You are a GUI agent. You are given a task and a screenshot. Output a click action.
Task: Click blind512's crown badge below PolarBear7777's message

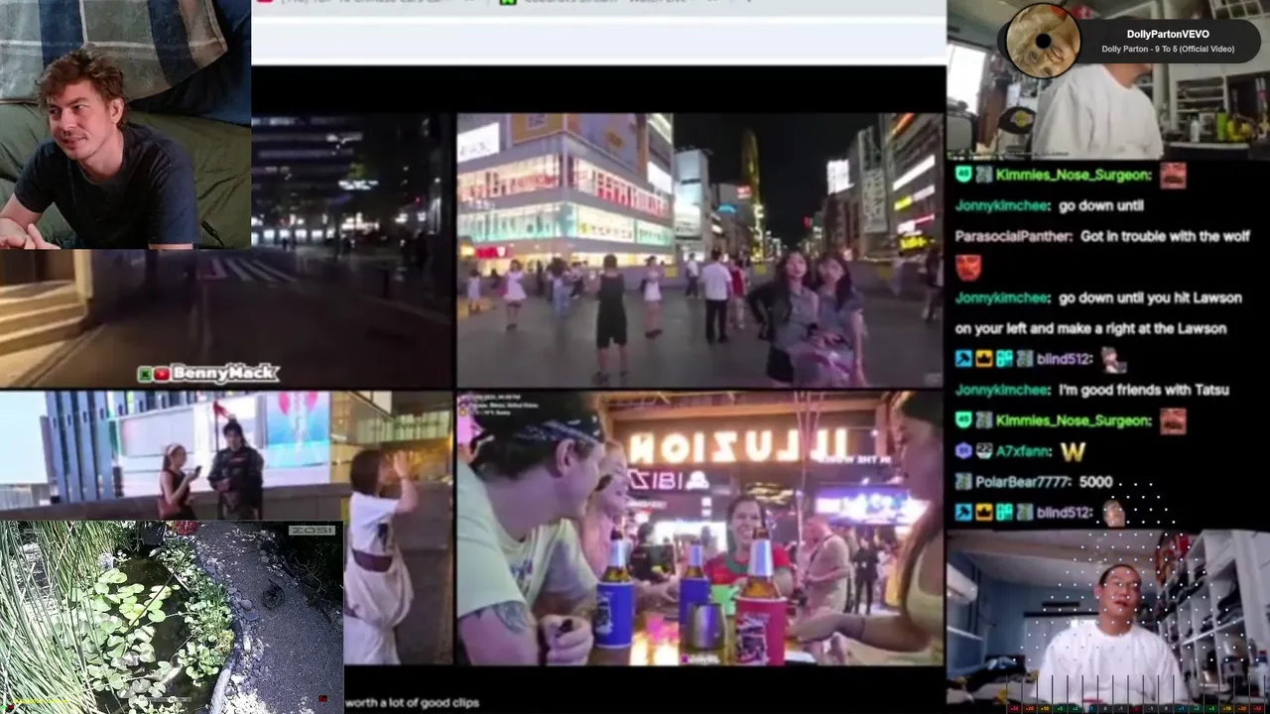point(983,513)
